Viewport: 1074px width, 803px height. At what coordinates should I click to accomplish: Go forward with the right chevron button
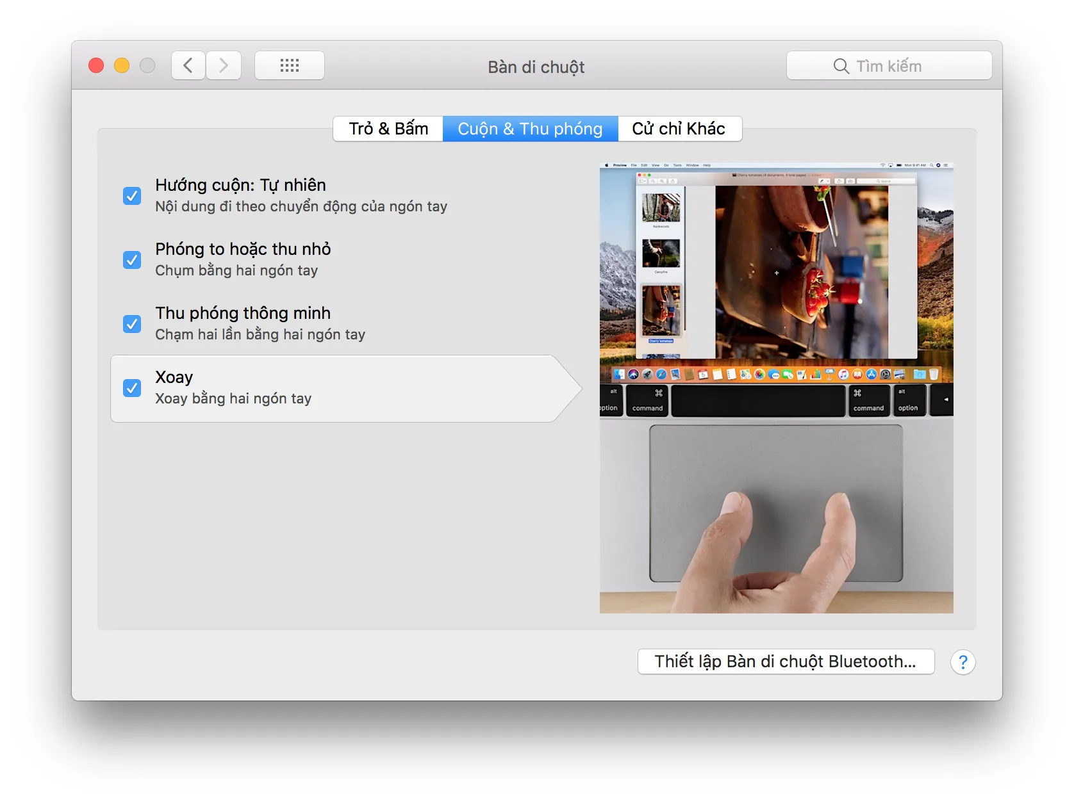(224, 65)
